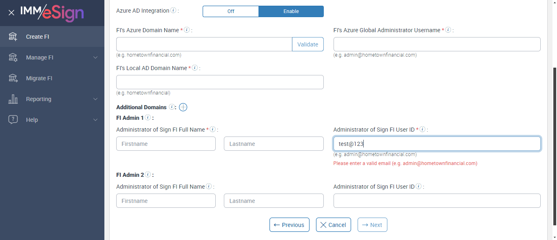
Task: Open the Create FI menu item
Action: pyautogui.click(x=38, y=37)
